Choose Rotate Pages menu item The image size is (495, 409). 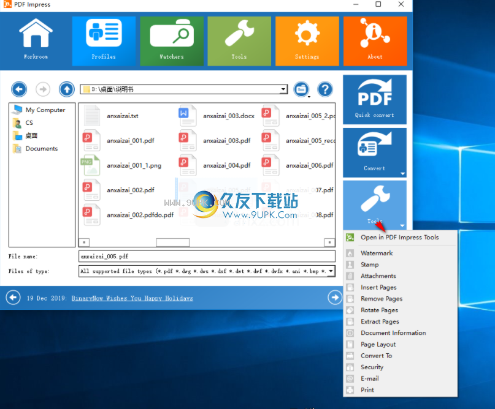click(x=400, y=310)
